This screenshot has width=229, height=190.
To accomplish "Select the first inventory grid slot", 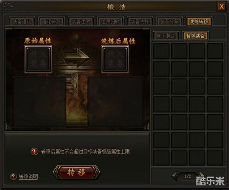I will click(161, 51).
